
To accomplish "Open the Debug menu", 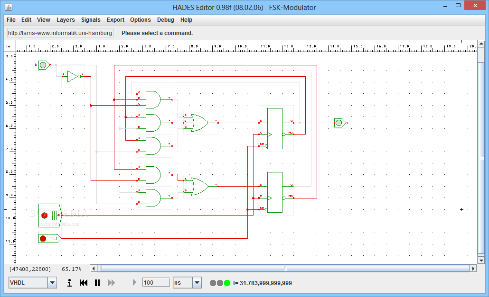I will tap(165, 19).
